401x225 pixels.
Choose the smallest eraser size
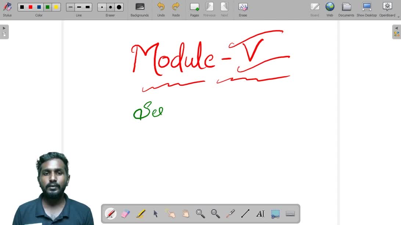tap(102, 7)
